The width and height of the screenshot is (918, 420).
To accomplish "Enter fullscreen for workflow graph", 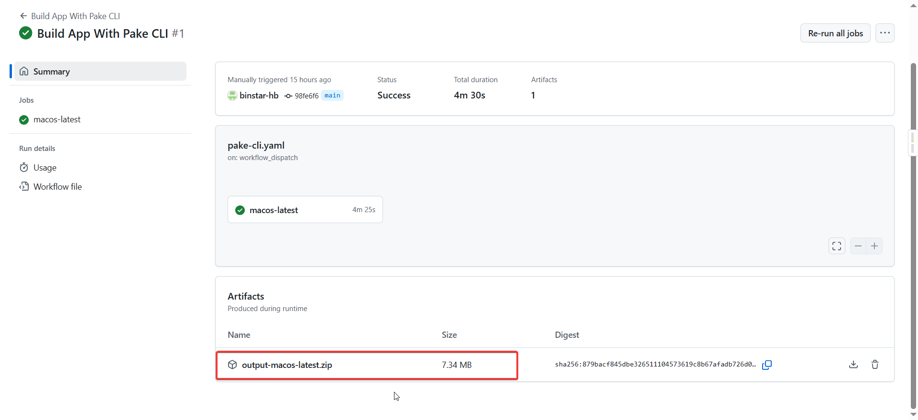I will click(x=837, y=246).
